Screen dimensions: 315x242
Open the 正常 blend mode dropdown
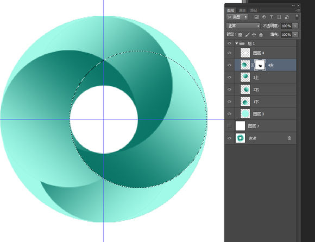pos(243,26)
